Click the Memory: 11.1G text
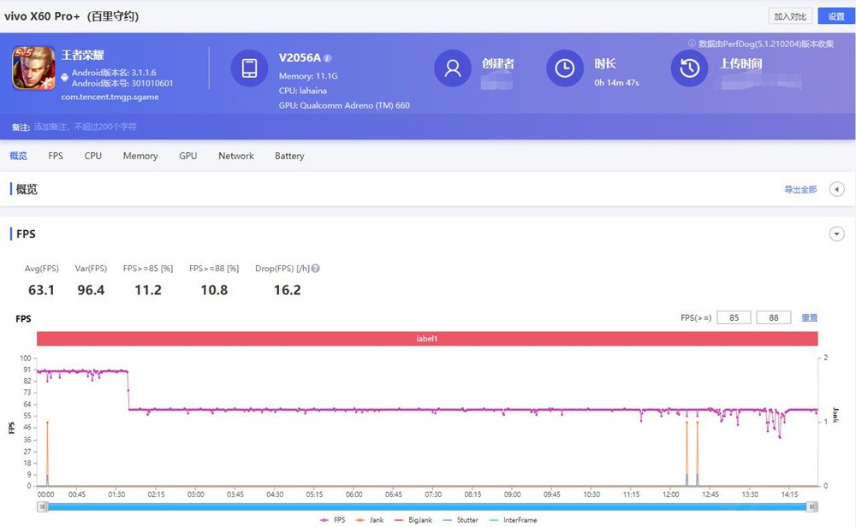Image resolution: width=856 pixels, height=527 pixels. pos(308,76)
